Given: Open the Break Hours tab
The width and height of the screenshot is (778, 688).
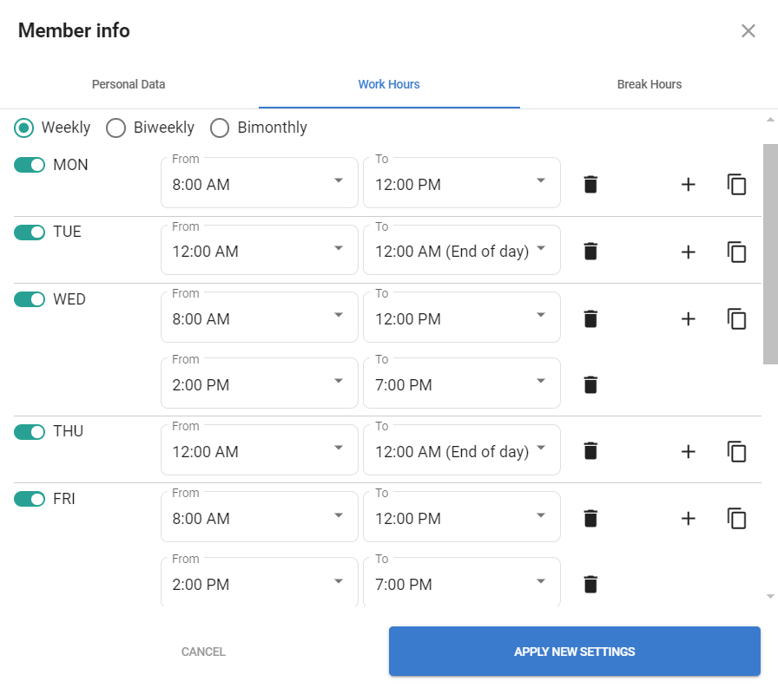Looking at the screenshot, I should coord(649,85).
